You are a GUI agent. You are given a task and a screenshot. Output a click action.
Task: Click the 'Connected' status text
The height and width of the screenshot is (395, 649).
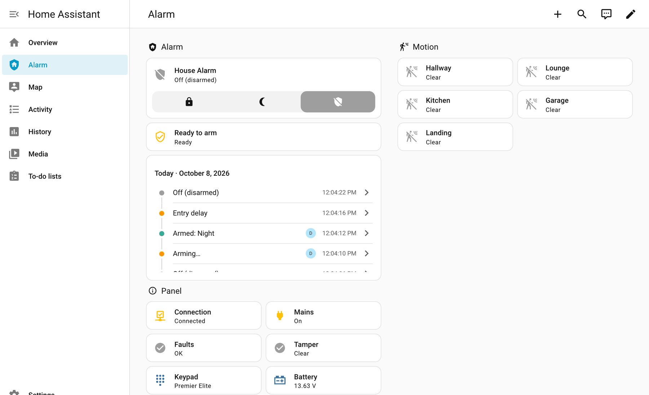tap(190, 321)
